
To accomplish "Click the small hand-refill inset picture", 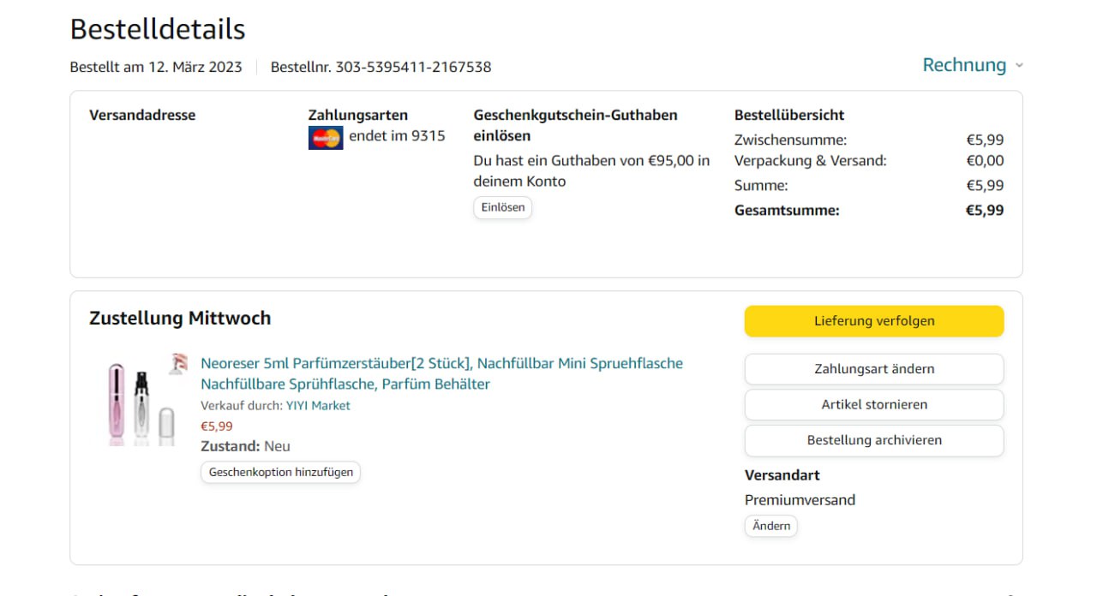I will pyautogui.click(x=178, y=364).
